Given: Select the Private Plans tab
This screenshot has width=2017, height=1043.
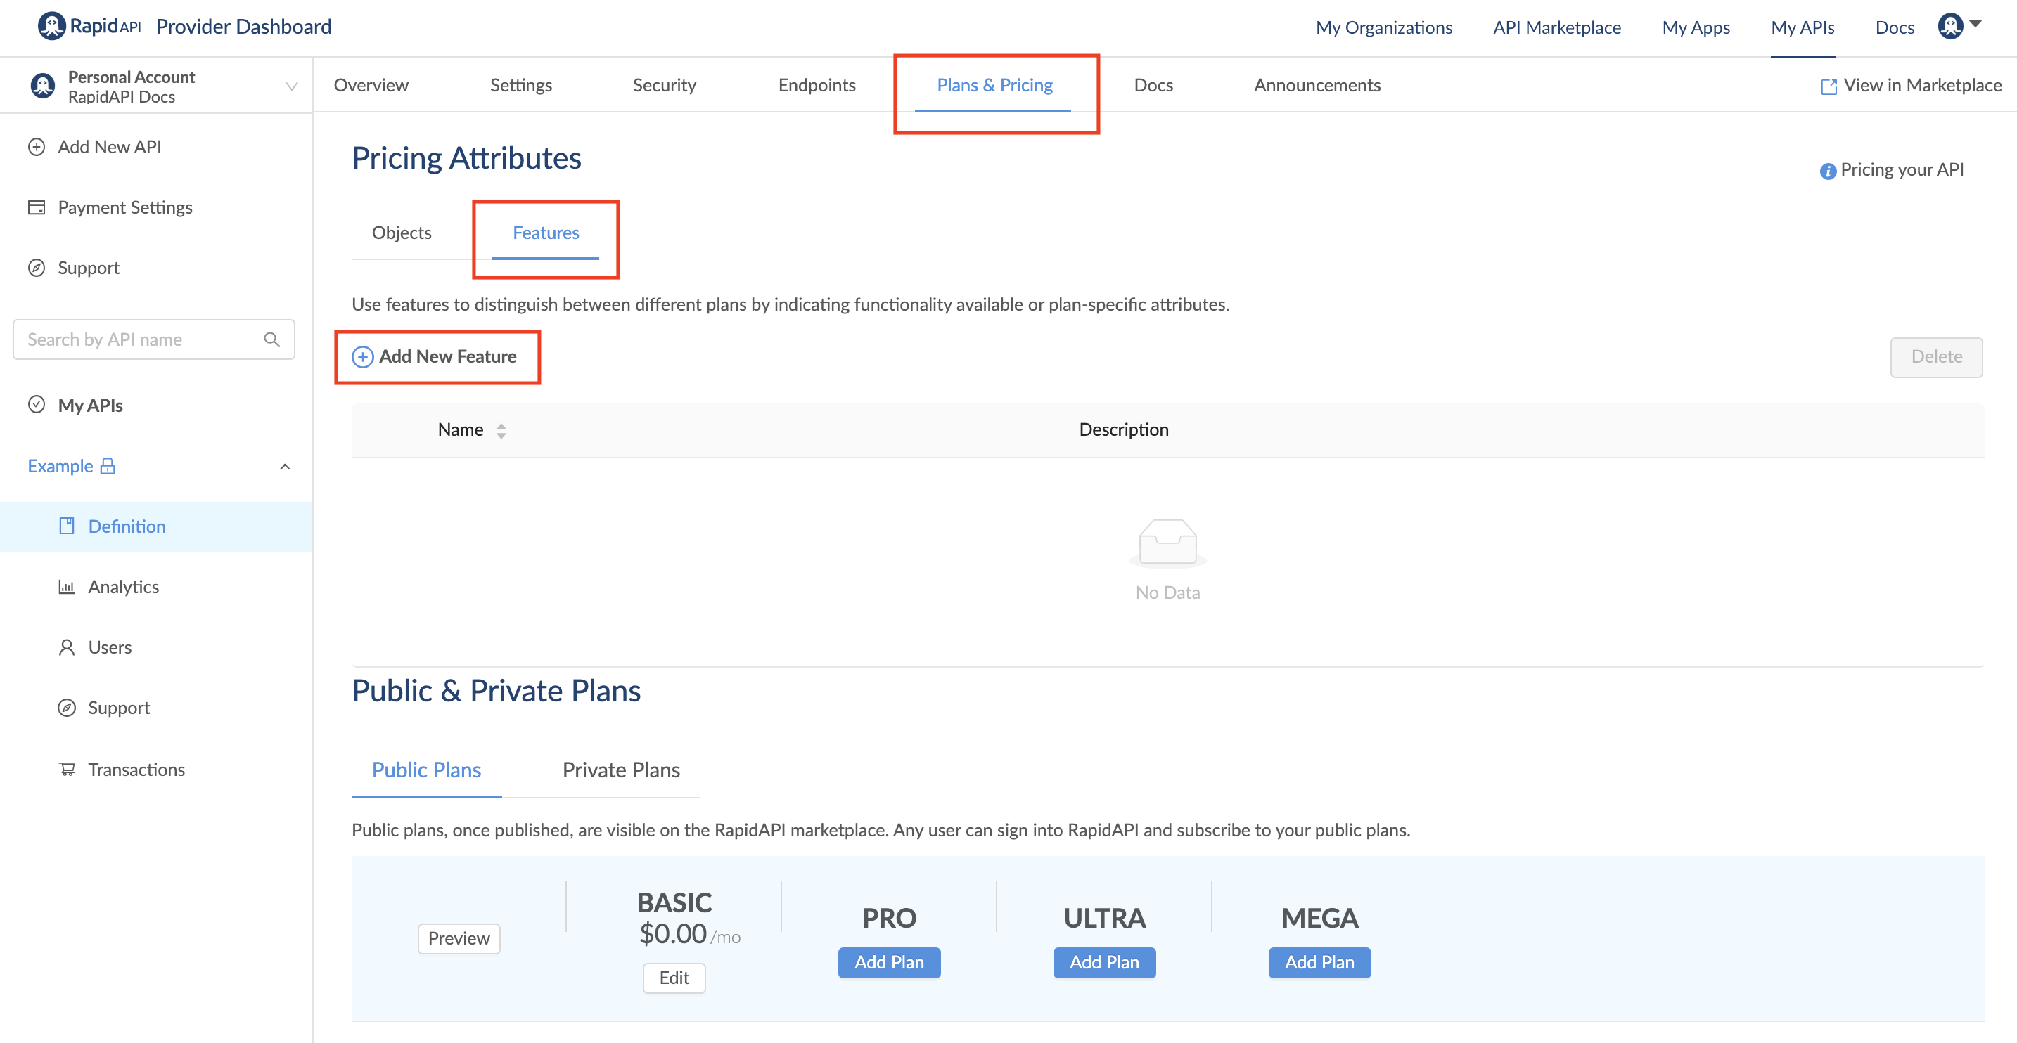Looking at the screenshot, I should coord(621,770).
